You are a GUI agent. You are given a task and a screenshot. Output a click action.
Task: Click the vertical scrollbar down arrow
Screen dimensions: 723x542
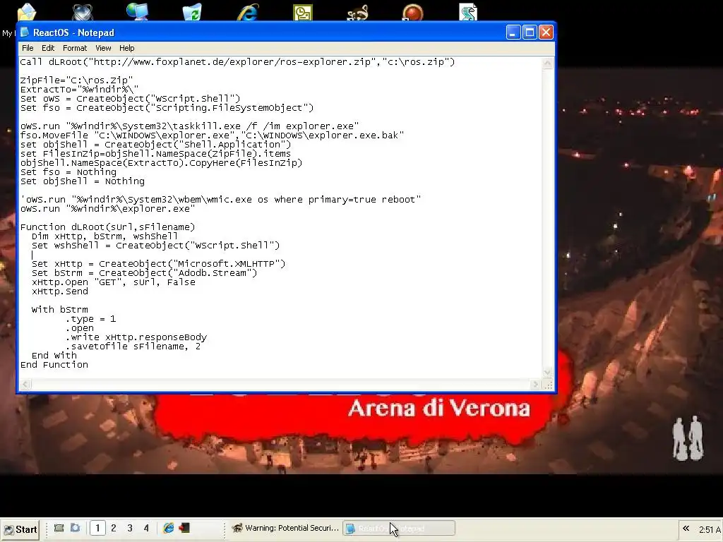click(x=547, y=373)
